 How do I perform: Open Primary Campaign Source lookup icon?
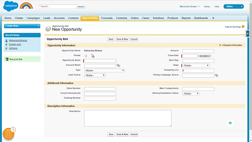click(x=216, y=75)
